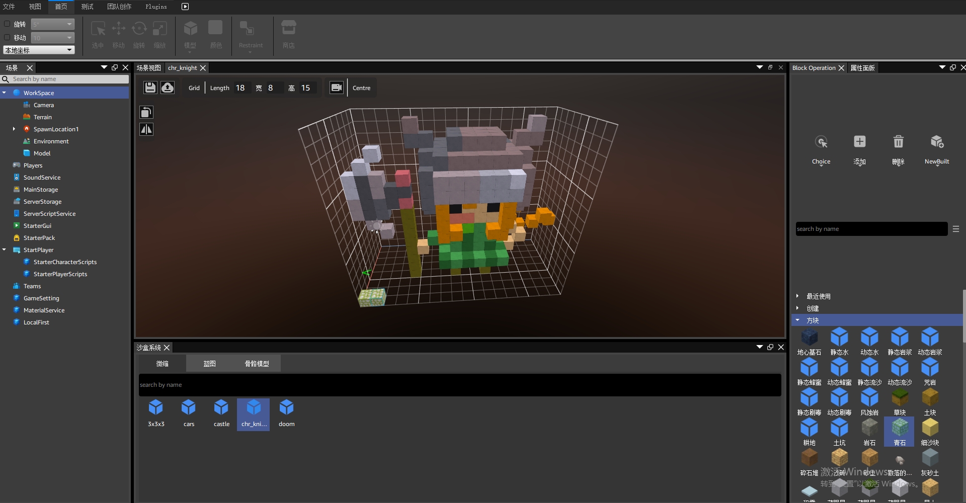966x503 pixels.
Task: Click the NewBuilt tool icon
Action: 937,150
